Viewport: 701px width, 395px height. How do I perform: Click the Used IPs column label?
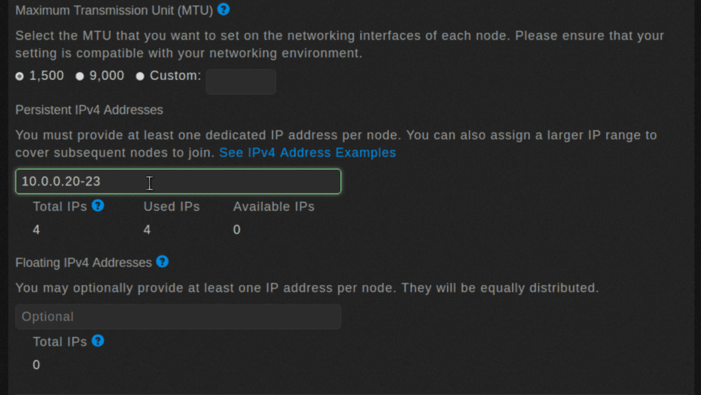point(171,207)
